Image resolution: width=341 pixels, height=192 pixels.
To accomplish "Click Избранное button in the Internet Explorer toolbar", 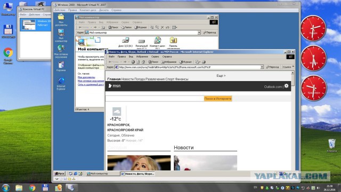I will coord(169,62).
